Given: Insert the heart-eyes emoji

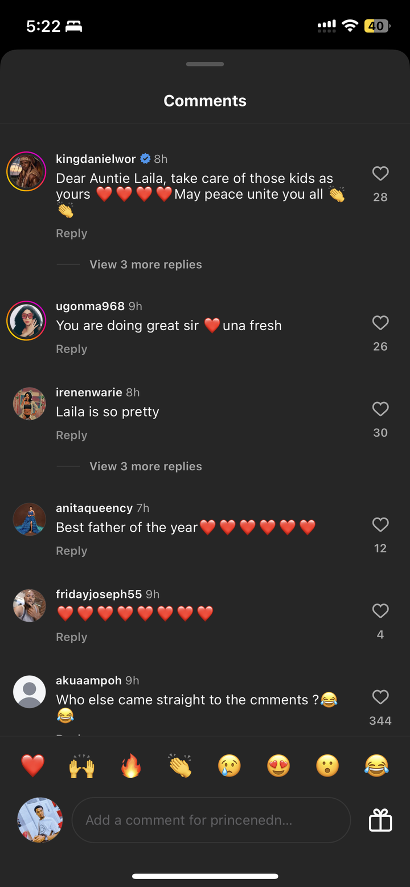Looking at the screenshot, I should (x=278, y=766).
